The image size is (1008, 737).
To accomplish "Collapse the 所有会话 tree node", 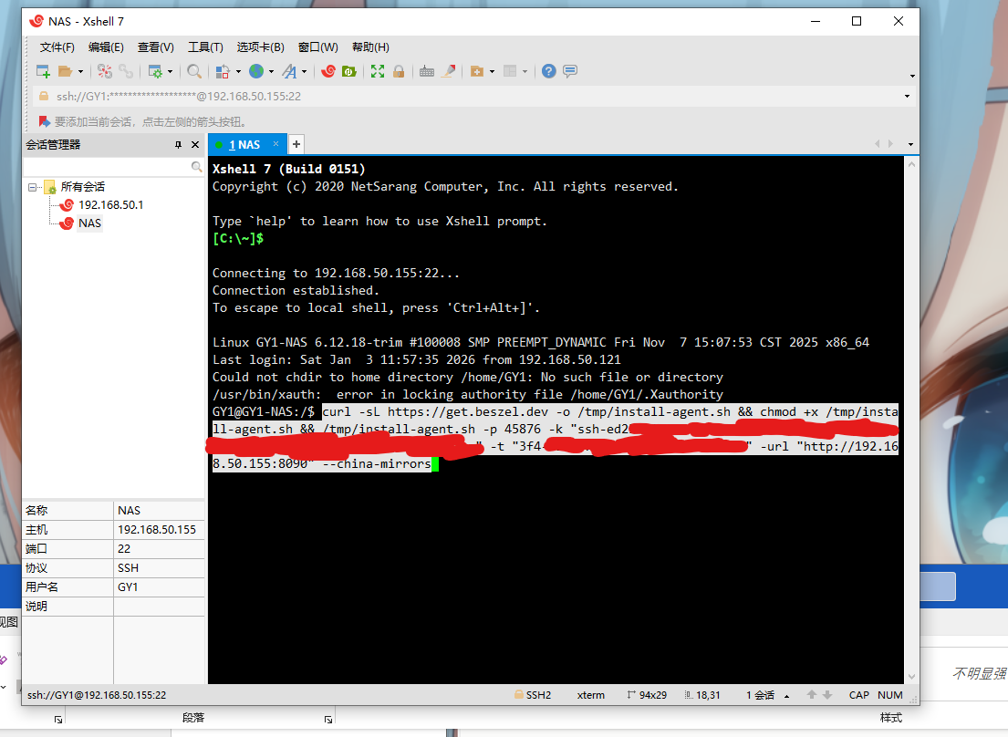I will pyautogui.click(x=33, y=187).
